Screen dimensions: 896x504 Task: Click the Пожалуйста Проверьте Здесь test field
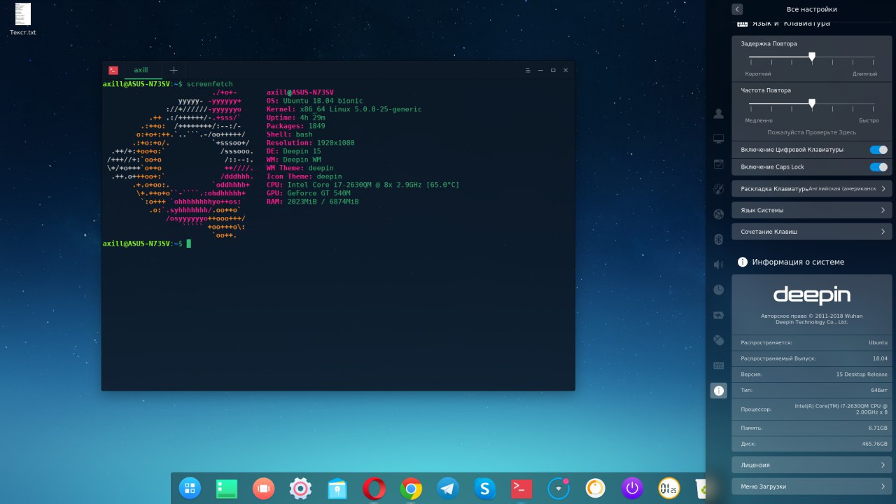point(812,132)
